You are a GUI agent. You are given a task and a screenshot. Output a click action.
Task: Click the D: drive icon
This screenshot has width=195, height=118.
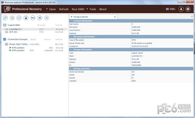pos(6,32)
